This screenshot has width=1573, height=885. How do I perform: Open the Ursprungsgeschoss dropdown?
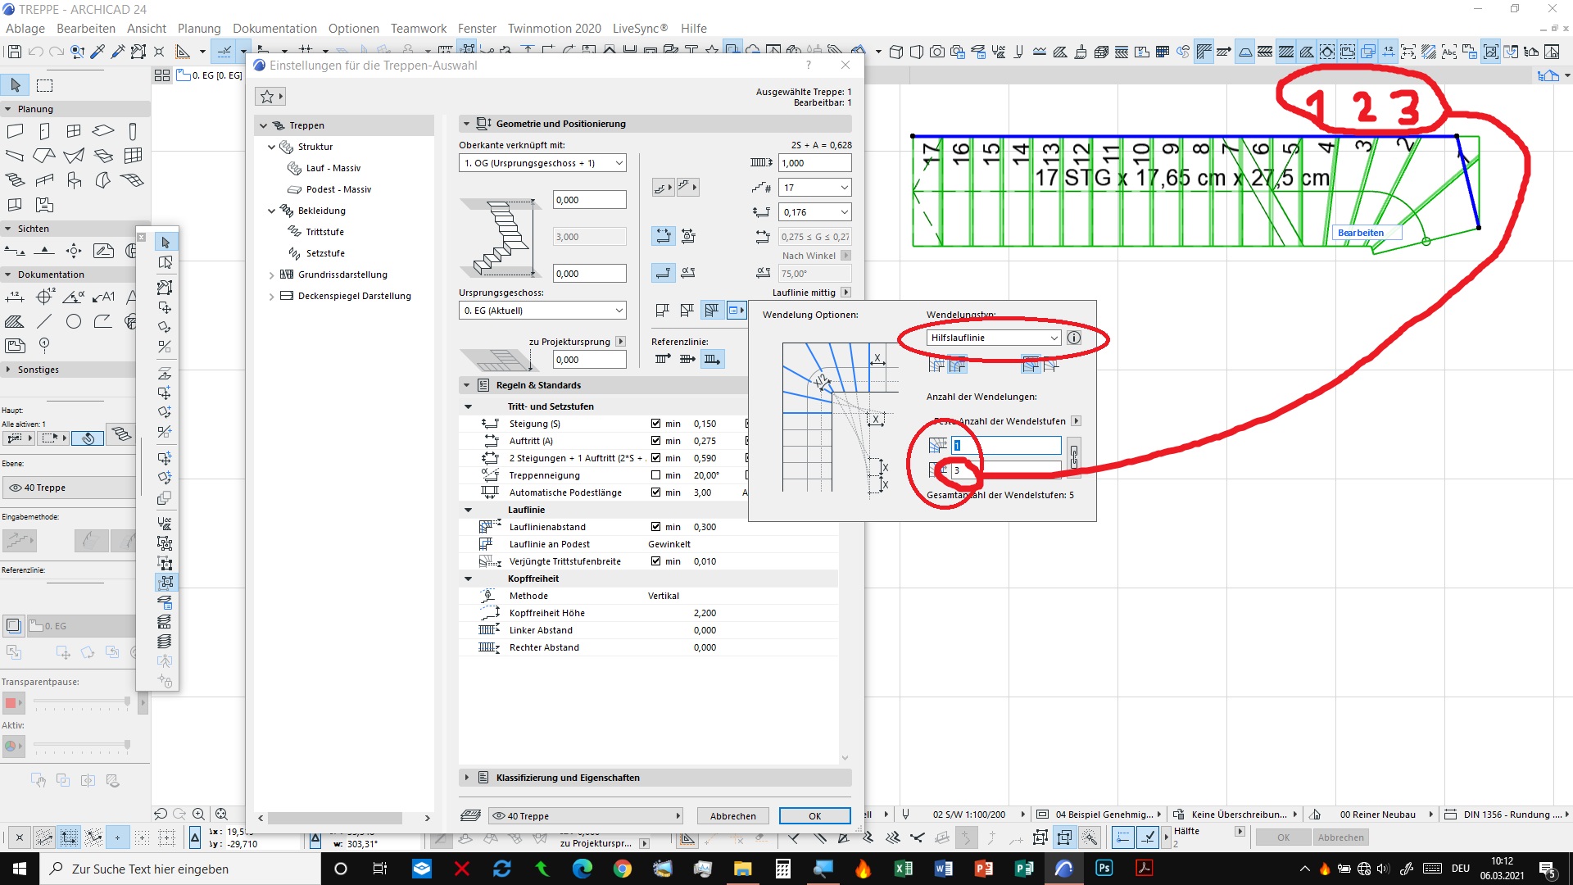click(x=542, y=311)
